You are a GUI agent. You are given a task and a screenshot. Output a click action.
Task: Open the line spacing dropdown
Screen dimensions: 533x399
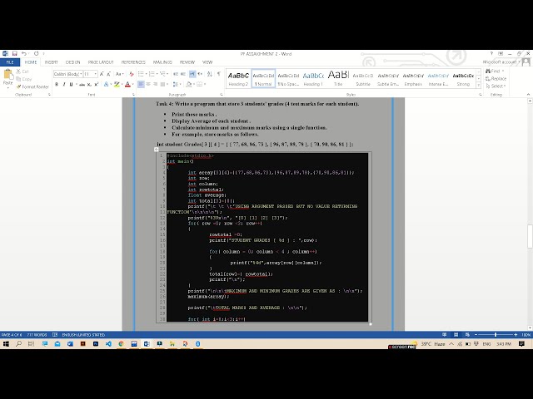coord(177,84)
